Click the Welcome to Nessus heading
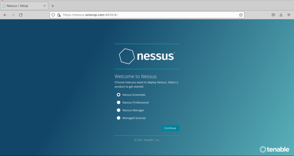 coord(136,76)
